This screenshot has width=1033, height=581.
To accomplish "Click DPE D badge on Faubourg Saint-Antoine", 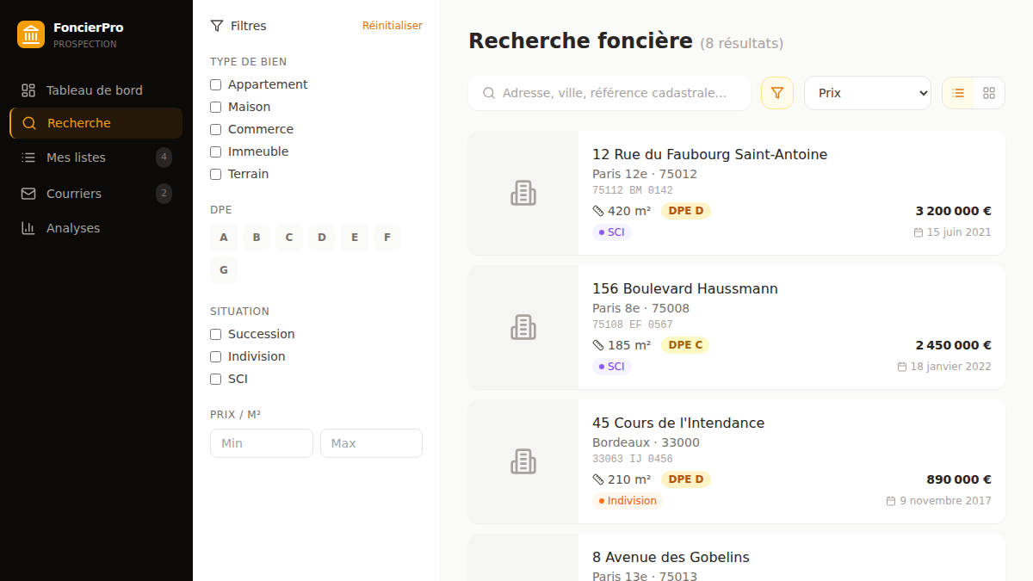I will tap(686, 211).
